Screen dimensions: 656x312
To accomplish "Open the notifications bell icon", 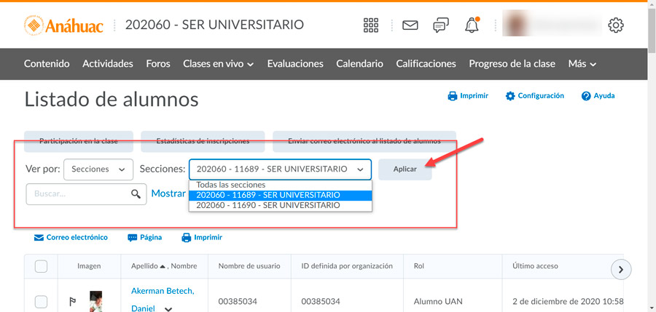I will coord(472,25).
